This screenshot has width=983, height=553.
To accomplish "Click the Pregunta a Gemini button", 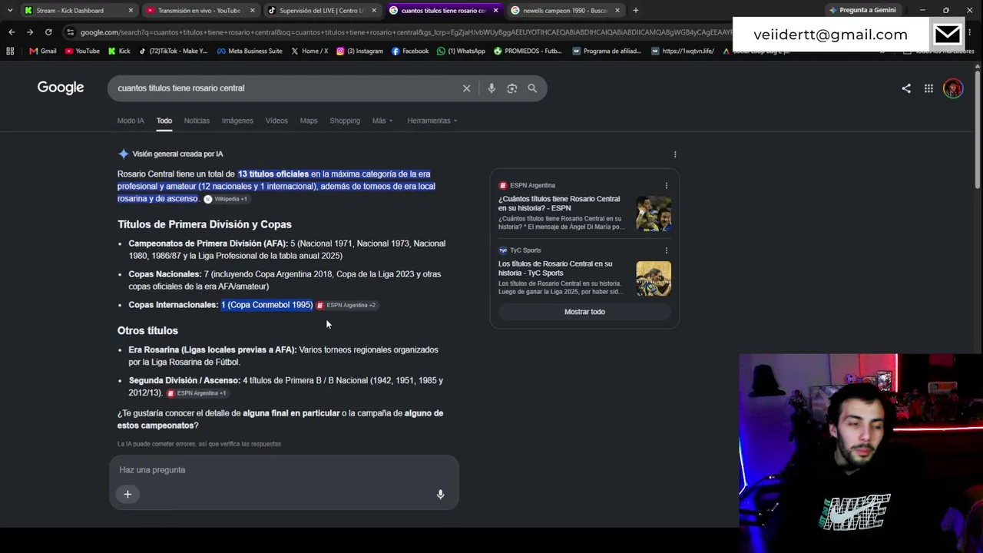I will (x=862, y=11).
